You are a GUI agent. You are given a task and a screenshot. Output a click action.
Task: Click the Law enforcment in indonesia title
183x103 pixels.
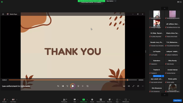(x=16, y=86)
